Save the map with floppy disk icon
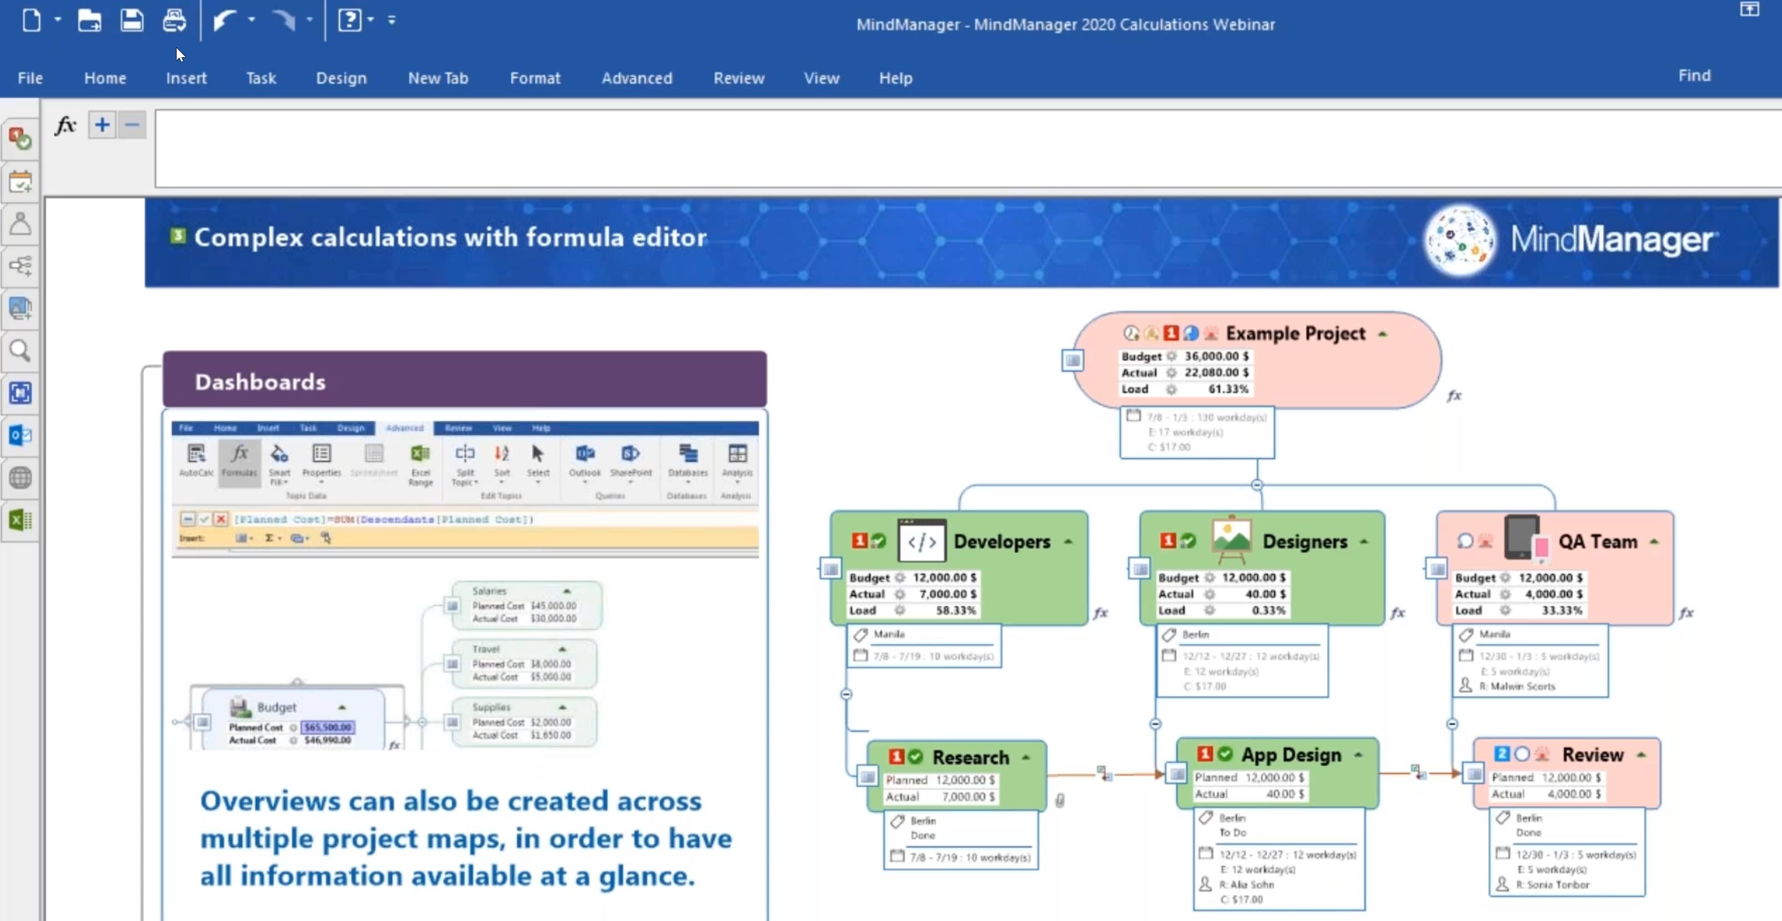 tap(132, 20)
